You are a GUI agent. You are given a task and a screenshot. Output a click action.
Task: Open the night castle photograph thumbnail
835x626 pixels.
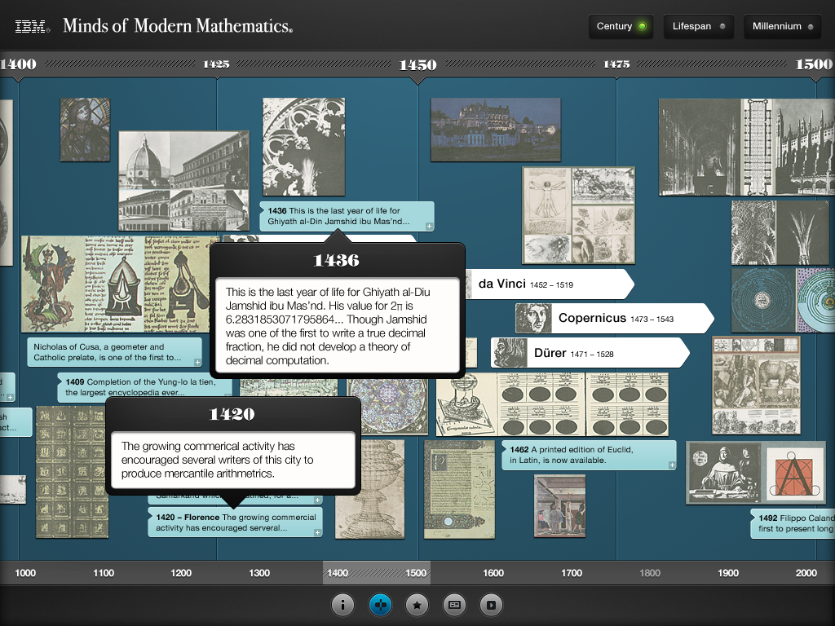click(x=496, y=130)
